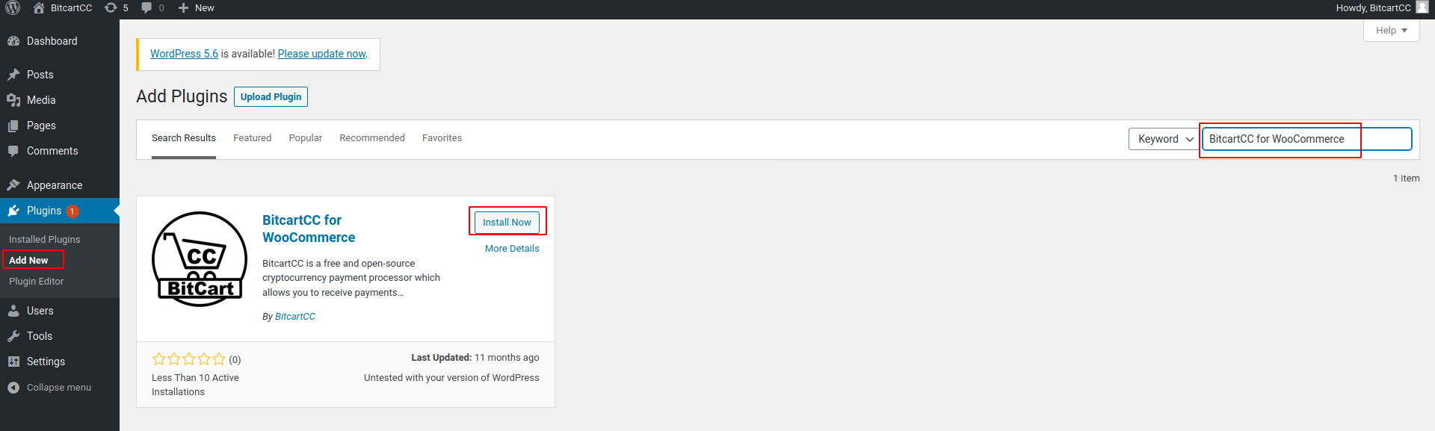Open the Dashboard menu icon
Viewport: 1435px width, 431px height.
pos(13,41)
